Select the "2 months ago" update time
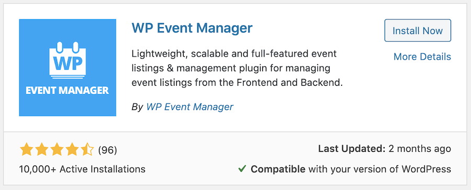Screen dimensions: 471x190 click(x=420, y=149)
